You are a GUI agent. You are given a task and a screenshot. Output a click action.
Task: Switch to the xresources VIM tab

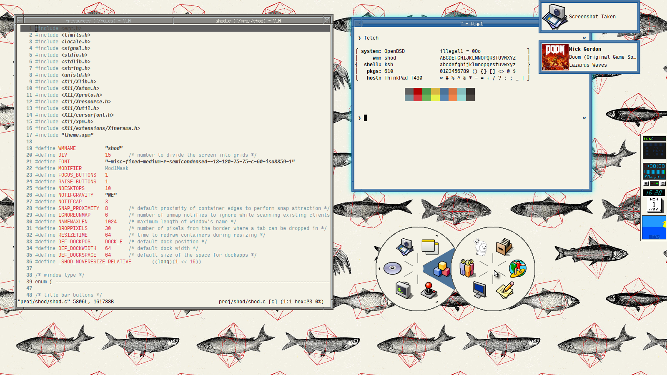(98, 20)
